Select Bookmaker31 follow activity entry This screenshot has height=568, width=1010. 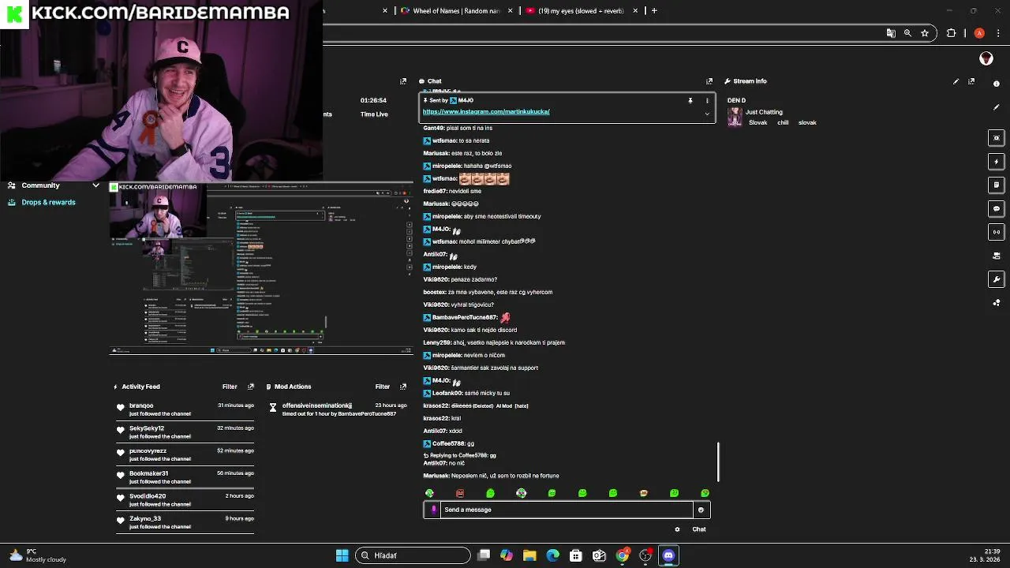(x=185, y=477)
